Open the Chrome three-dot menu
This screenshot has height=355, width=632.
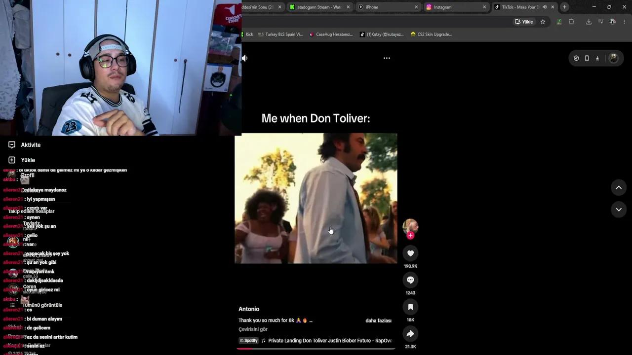(x=625, y=22)
